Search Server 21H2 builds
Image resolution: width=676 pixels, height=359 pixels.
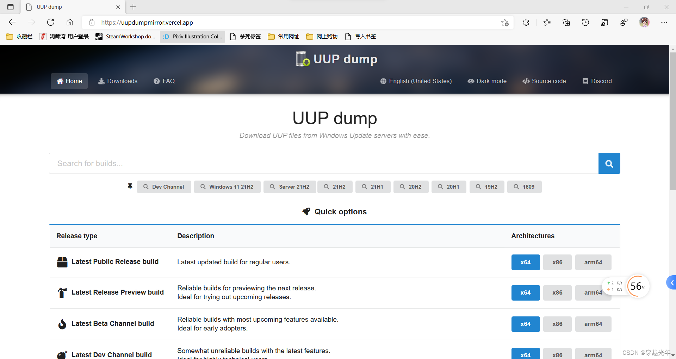tap(290, 187)
